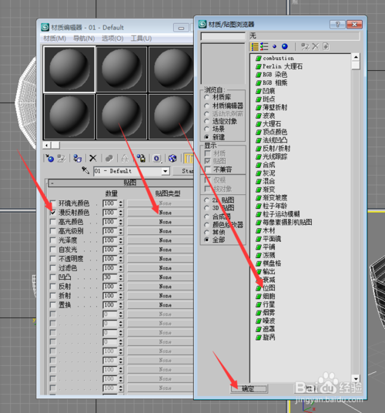Click browser list scroll down arrow

point(356,379)
